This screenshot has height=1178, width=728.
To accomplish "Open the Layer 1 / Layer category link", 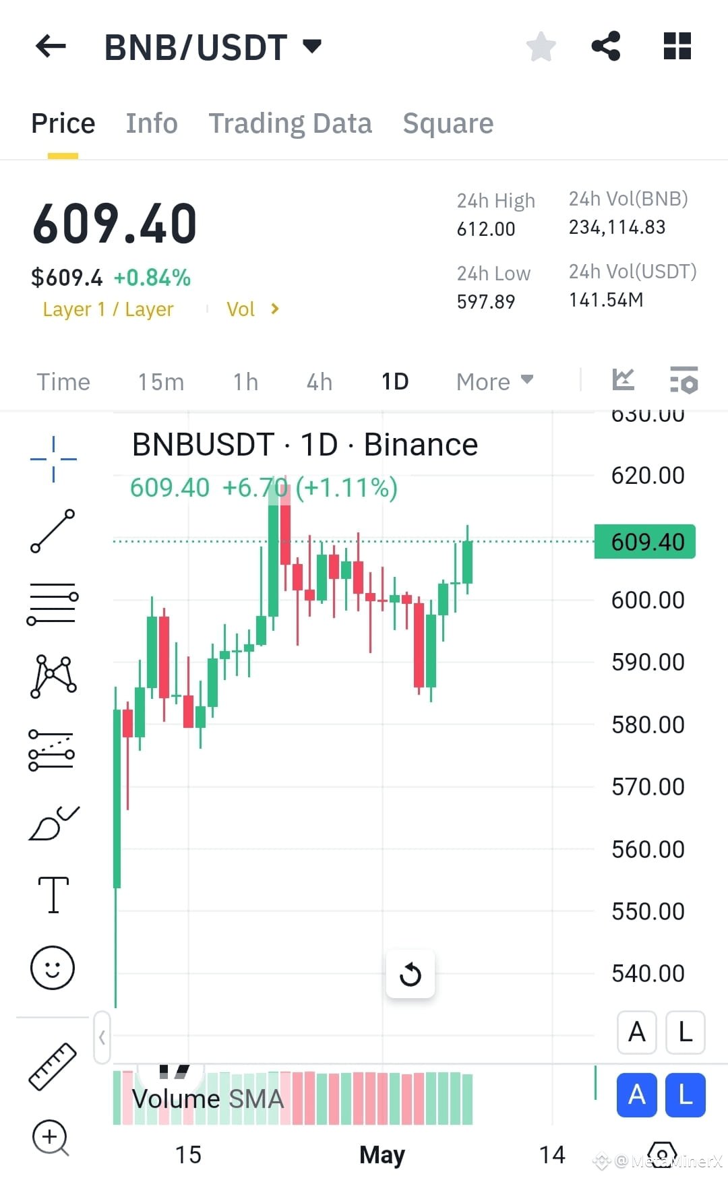I will 108,309.
